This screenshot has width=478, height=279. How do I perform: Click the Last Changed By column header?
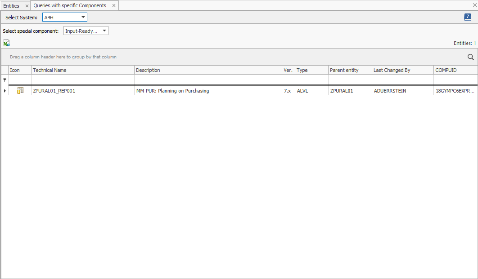pyautogui.click(x=396, y=70)
